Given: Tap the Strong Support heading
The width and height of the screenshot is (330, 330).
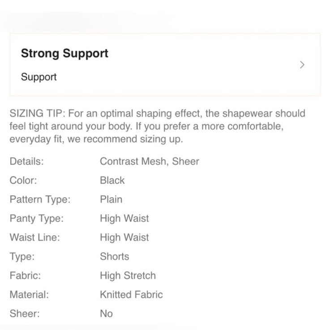Looking at the screenshot, I should 64,53.
